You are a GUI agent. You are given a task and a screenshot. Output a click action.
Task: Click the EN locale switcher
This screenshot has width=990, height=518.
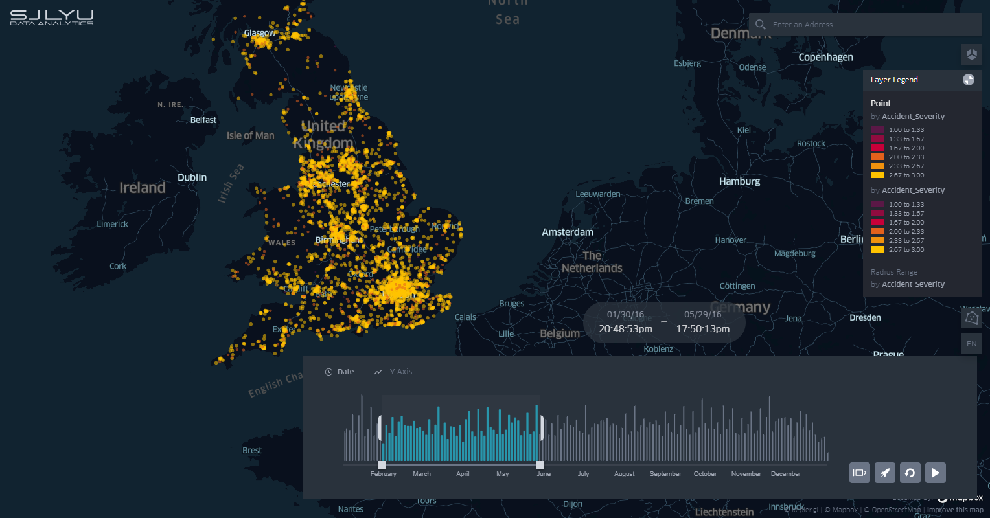click(x=971, y=344)
